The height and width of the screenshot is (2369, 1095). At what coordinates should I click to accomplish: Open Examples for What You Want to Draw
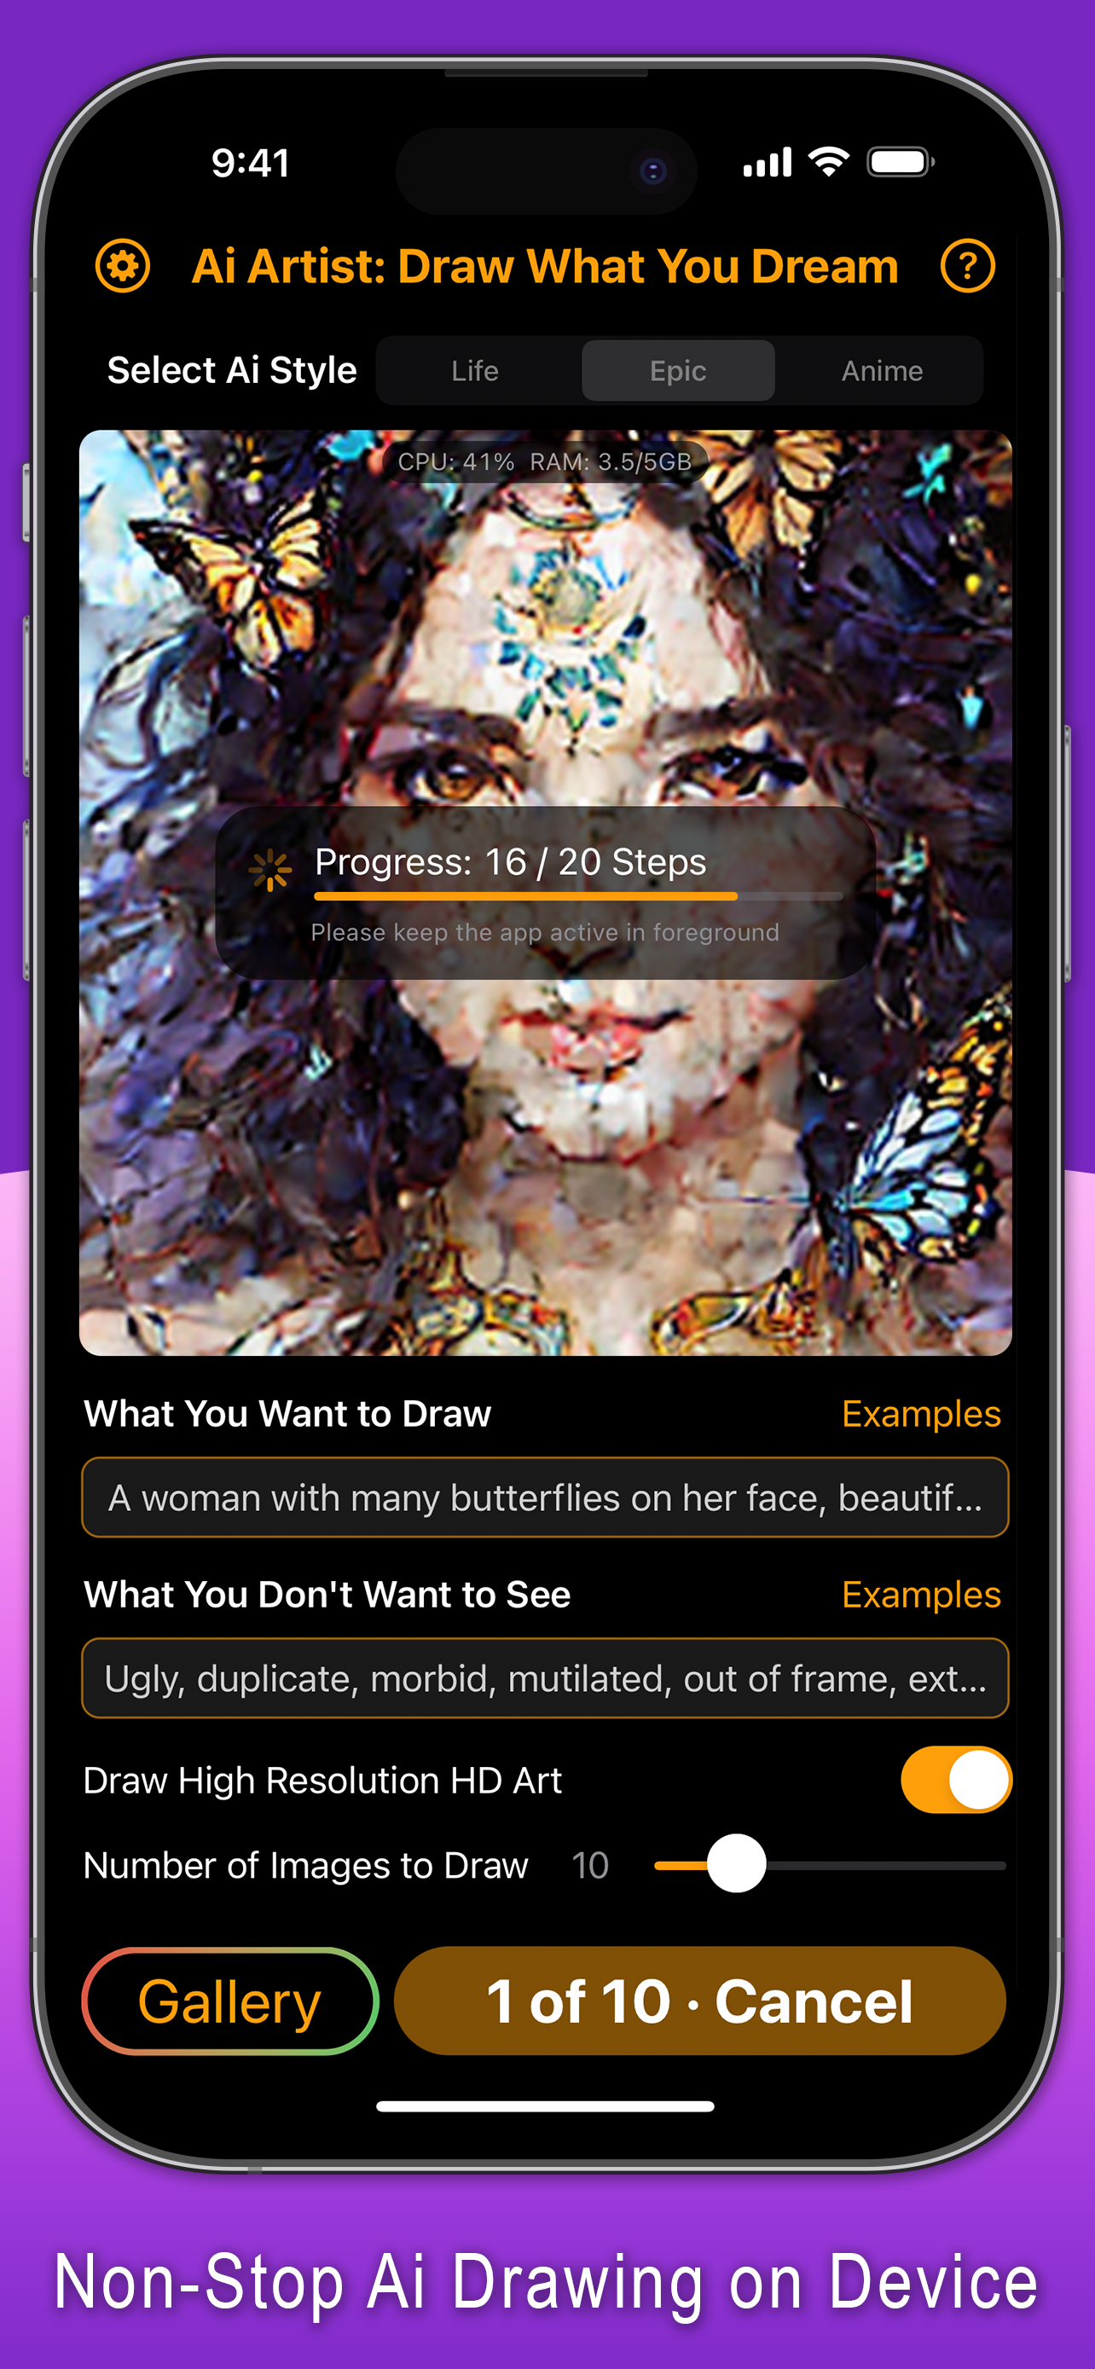921,1414
